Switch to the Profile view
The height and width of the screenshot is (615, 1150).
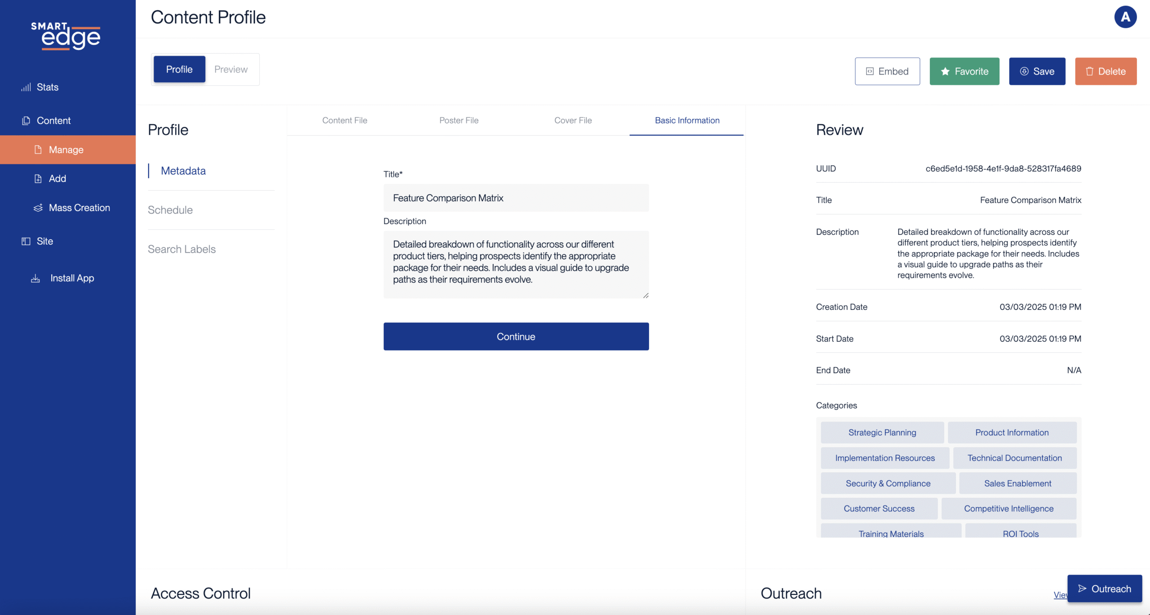click(x=179, y=69)
